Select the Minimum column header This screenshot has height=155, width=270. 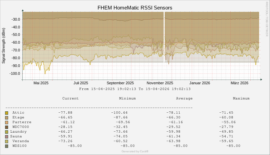pyautogui.click(x=127, y=98)
